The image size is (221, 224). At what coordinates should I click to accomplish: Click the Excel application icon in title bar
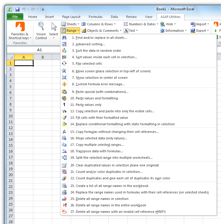click(x=9, y=9)
